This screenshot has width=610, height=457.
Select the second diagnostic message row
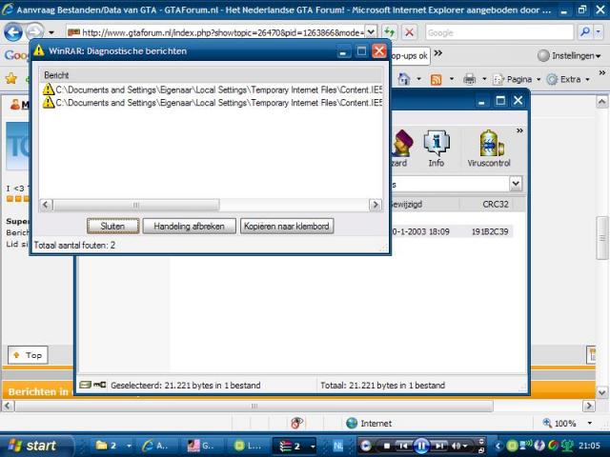[x=212, y=103]
